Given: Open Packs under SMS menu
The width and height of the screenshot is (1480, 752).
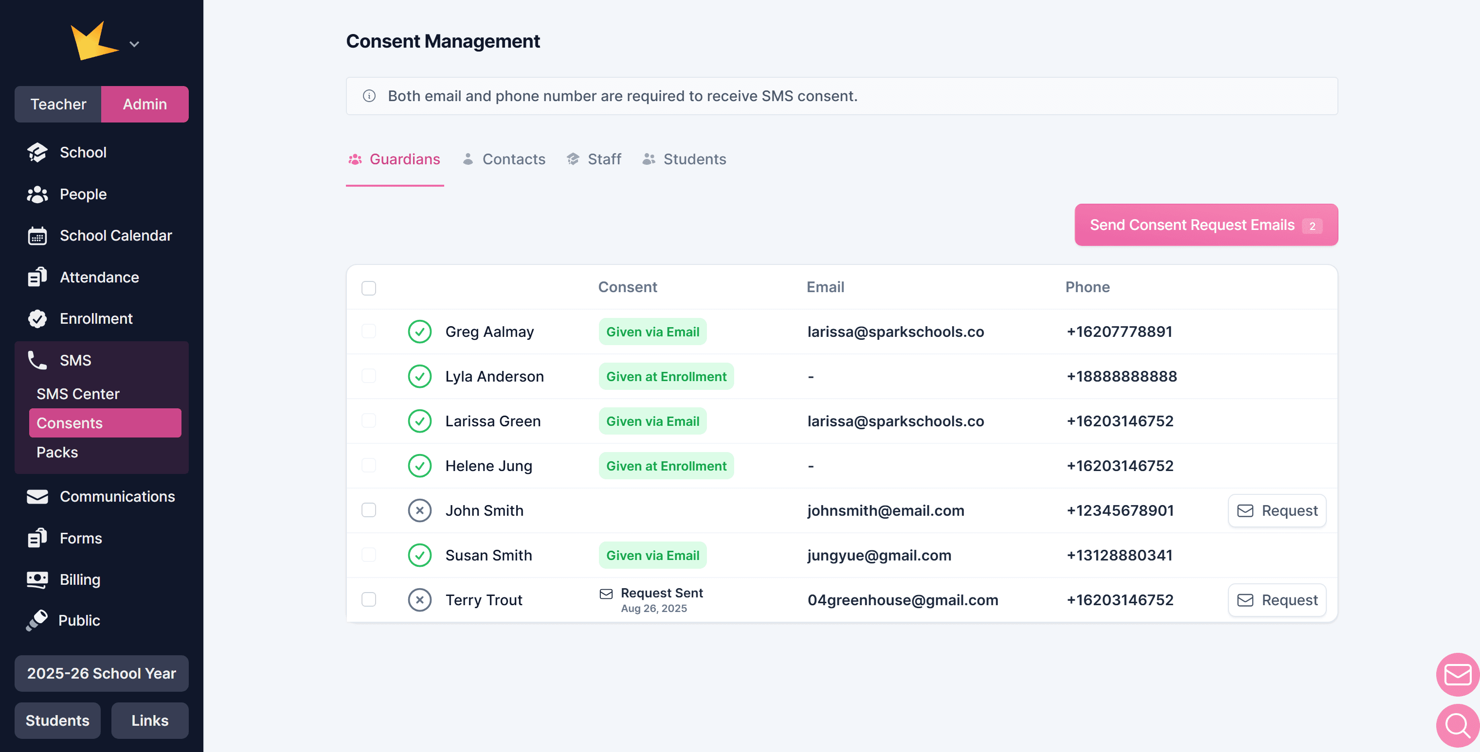Looking at the screenshot, I should (x=57, y=453).
